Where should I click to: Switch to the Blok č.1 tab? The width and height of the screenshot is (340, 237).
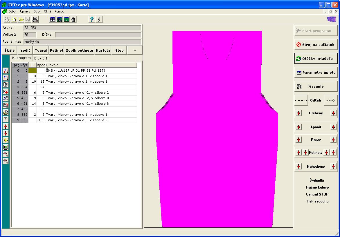[41, 58]
